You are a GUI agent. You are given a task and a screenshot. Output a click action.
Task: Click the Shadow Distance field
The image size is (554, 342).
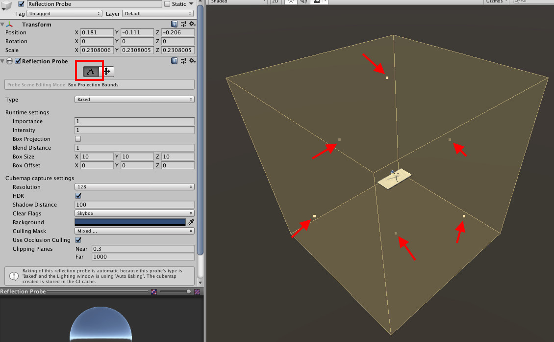click(x=134, y=205)
